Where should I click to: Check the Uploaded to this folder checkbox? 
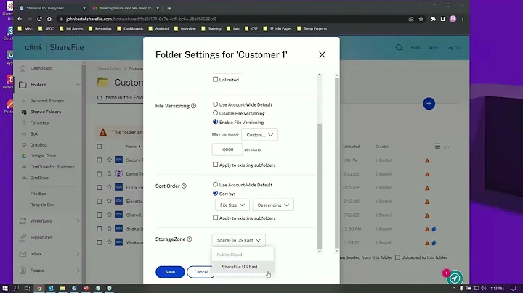[397, 257]
